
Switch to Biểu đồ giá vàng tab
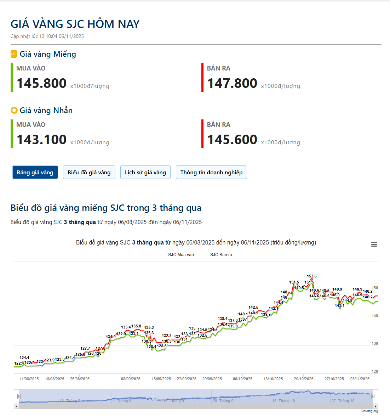tap(89, 173)
